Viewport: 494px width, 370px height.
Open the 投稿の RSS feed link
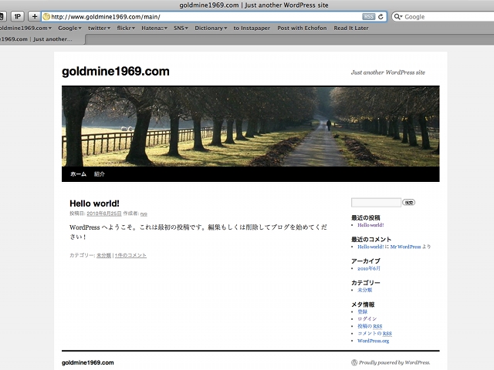[370, 326]
